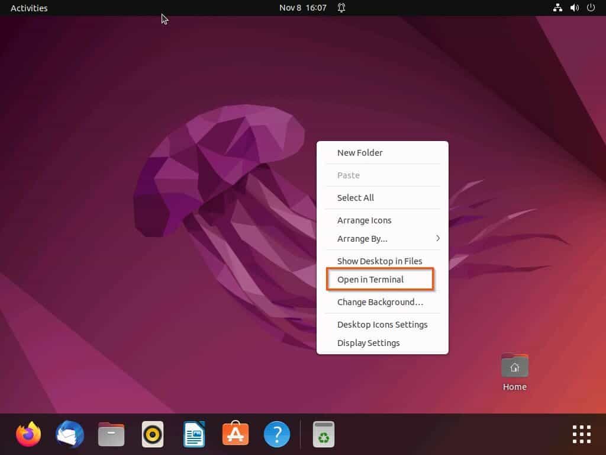Open LibreOffice Writer from the dock
The image size is (606, 455).
coord(194,434)
